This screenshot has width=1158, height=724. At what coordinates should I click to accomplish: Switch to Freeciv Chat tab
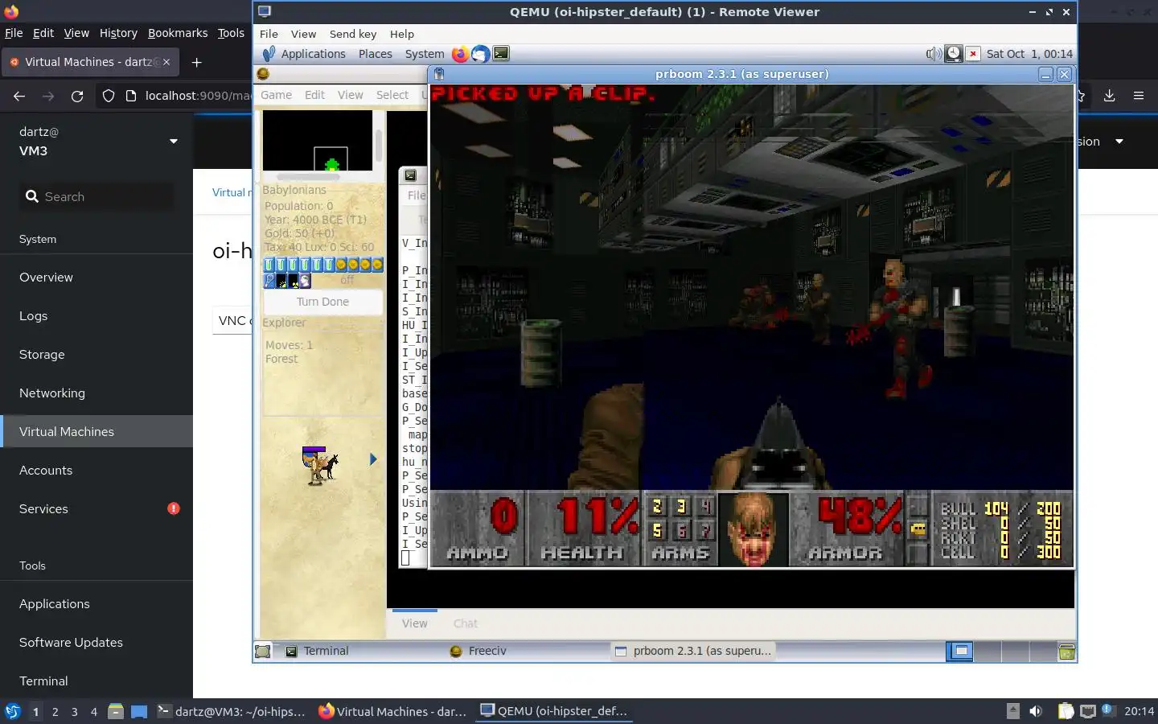(465, 623)
